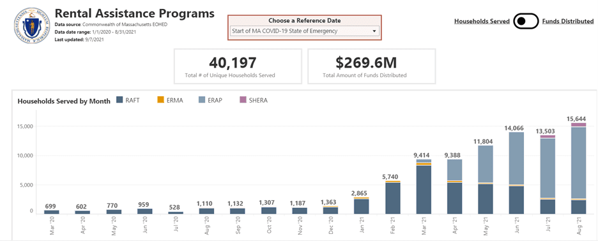Click the Massachusetts state seal logo
Screen dimensions: 598x241
(32, 25)
